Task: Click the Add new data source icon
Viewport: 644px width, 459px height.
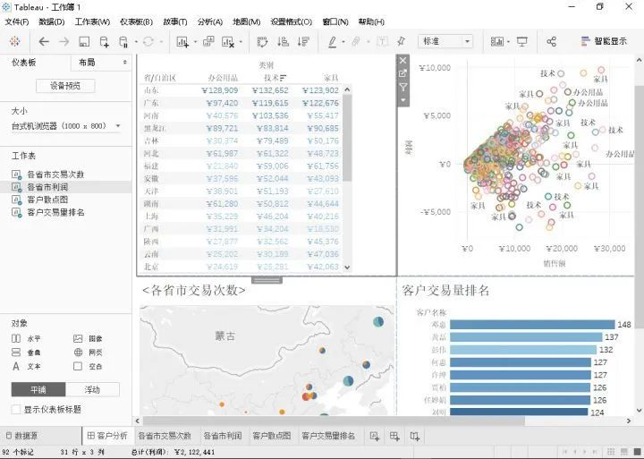Action: (105, 41)
